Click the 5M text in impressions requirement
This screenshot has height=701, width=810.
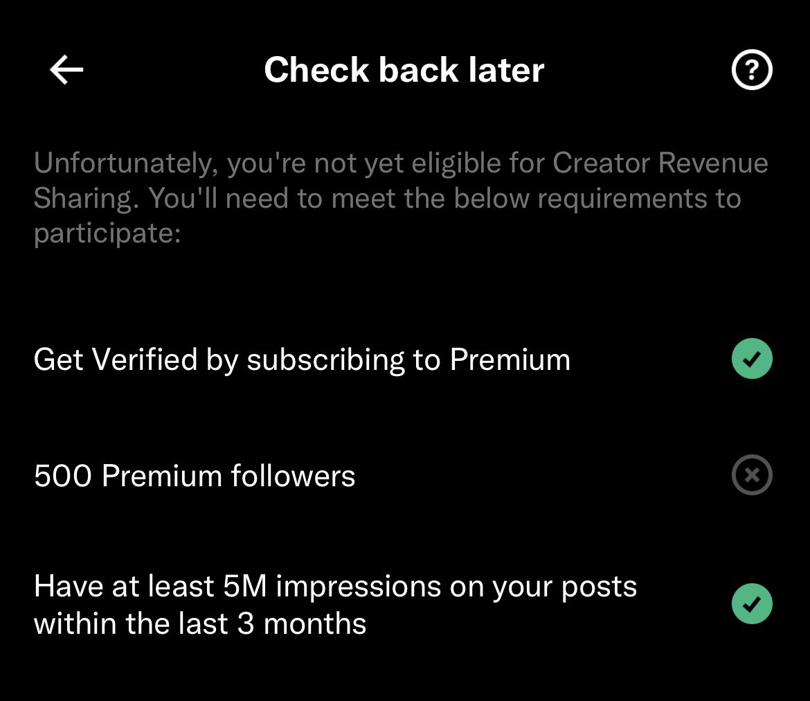coord(245,587)
